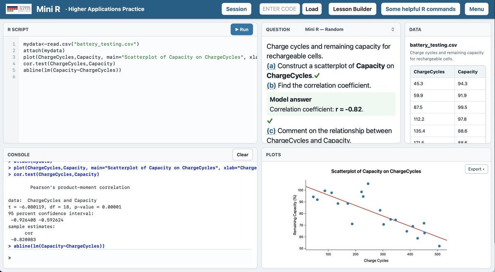
Task: Select the 94.3 cell in data table
Action: pos(470,84)
